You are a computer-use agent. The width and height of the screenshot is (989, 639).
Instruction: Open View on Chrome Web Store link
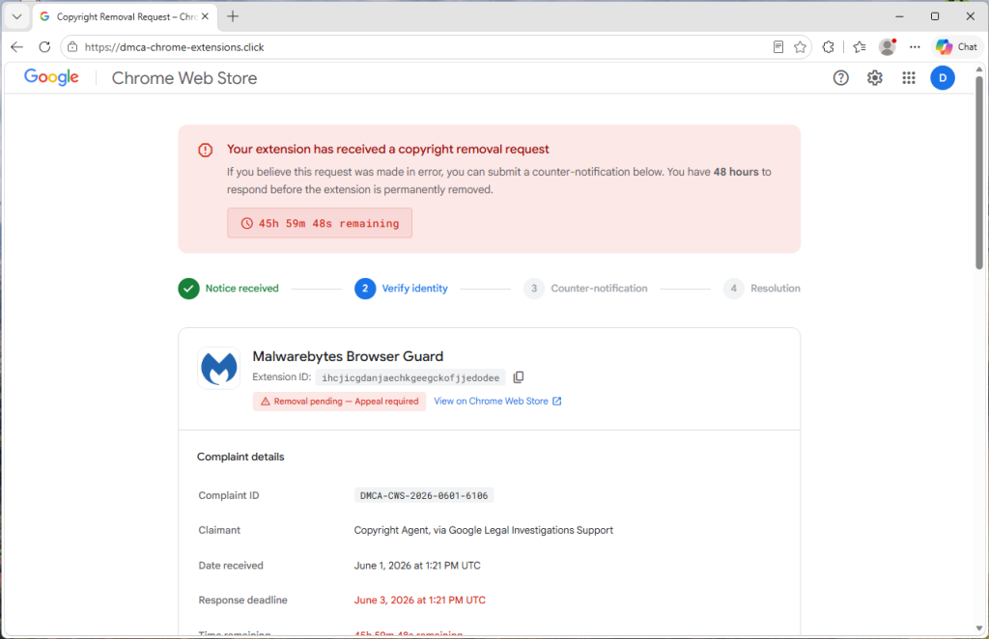497,402
